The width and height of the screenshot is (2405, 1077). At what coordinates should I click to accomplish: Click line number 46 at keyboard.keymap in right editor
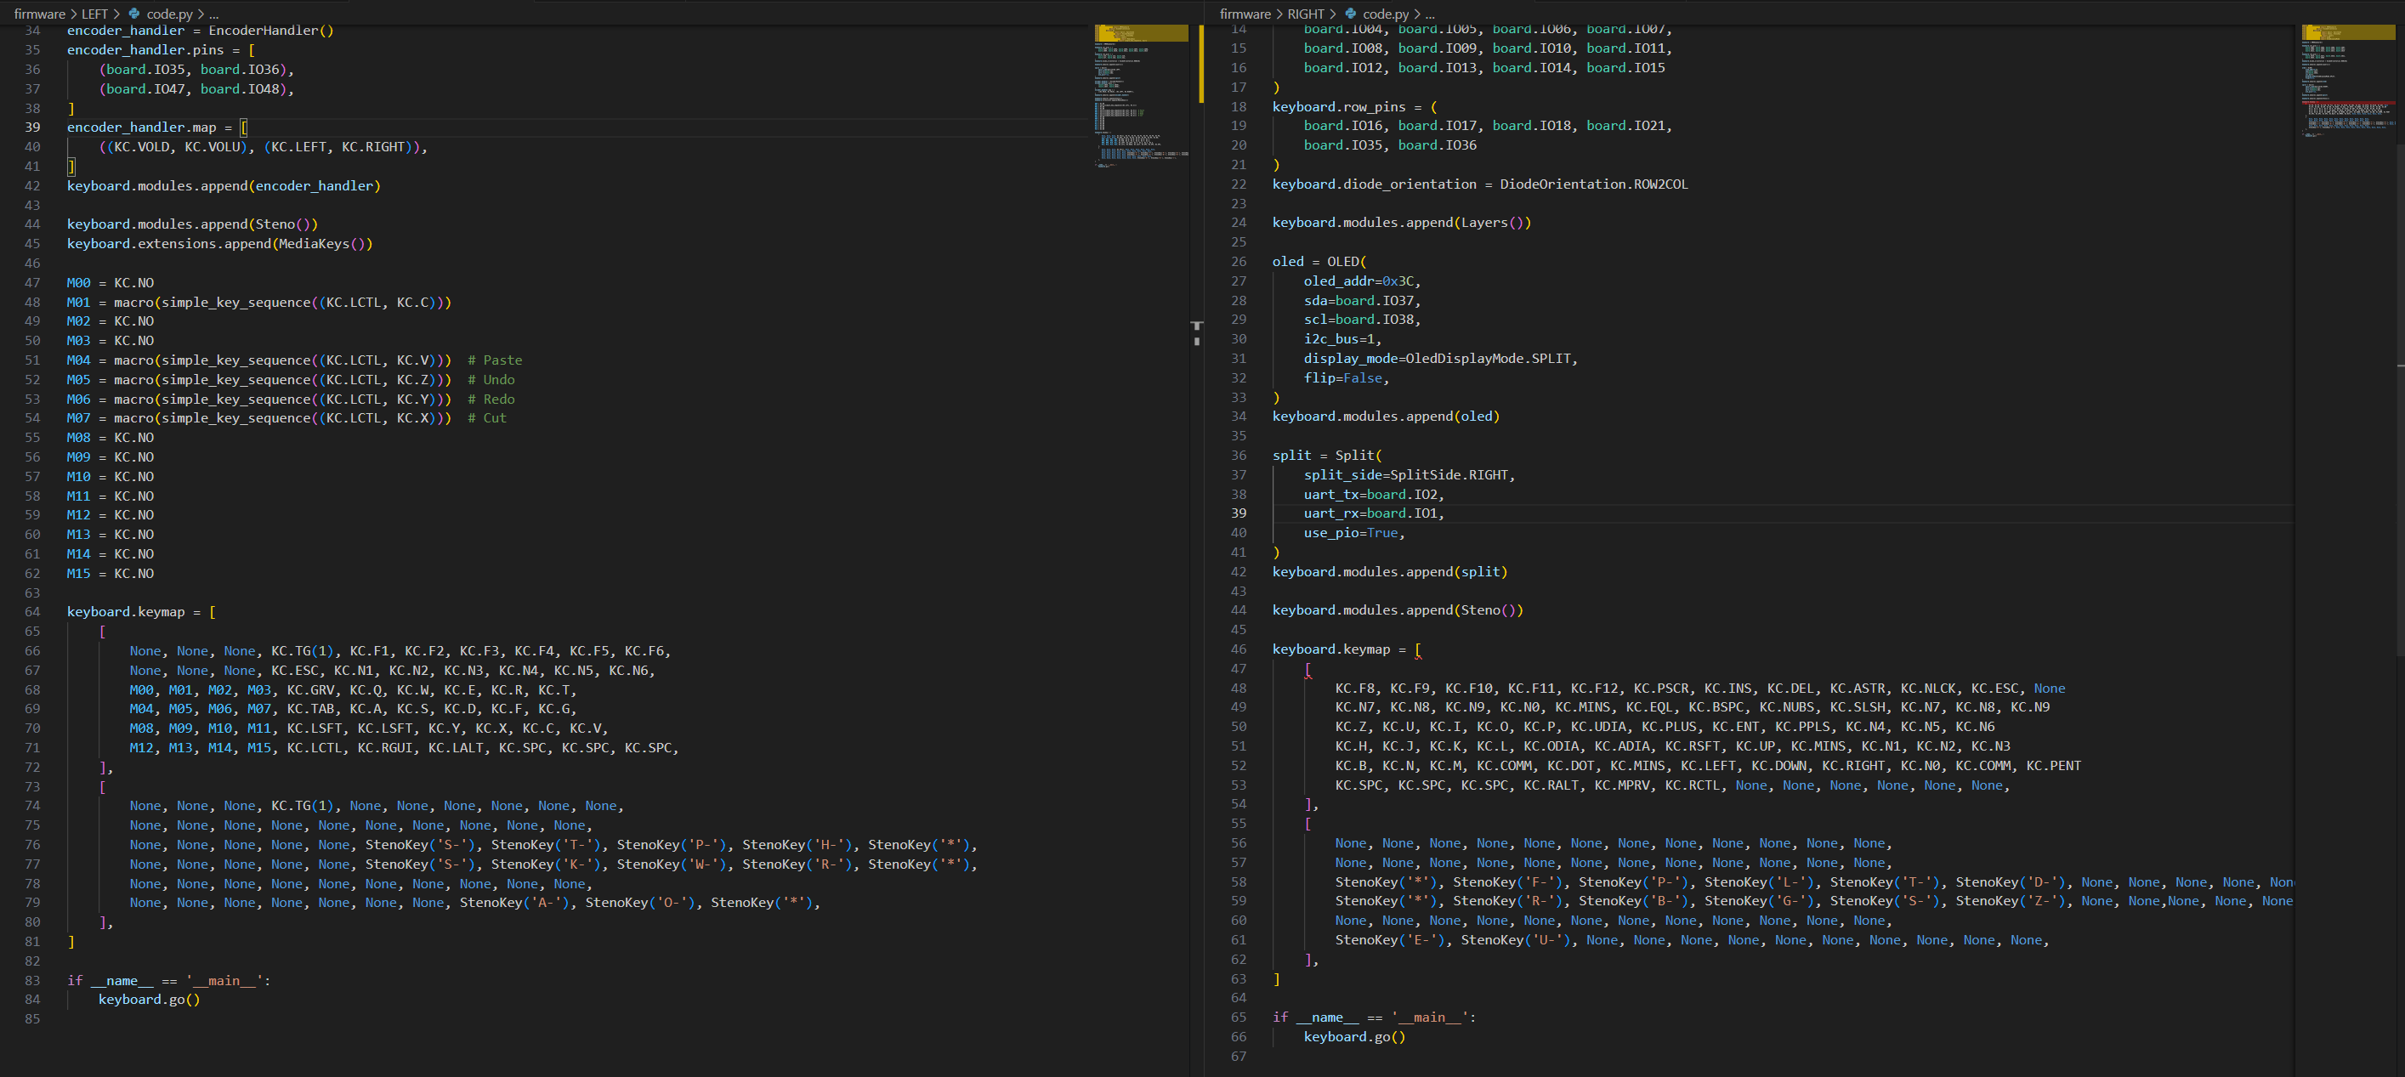pos(1238,649)
